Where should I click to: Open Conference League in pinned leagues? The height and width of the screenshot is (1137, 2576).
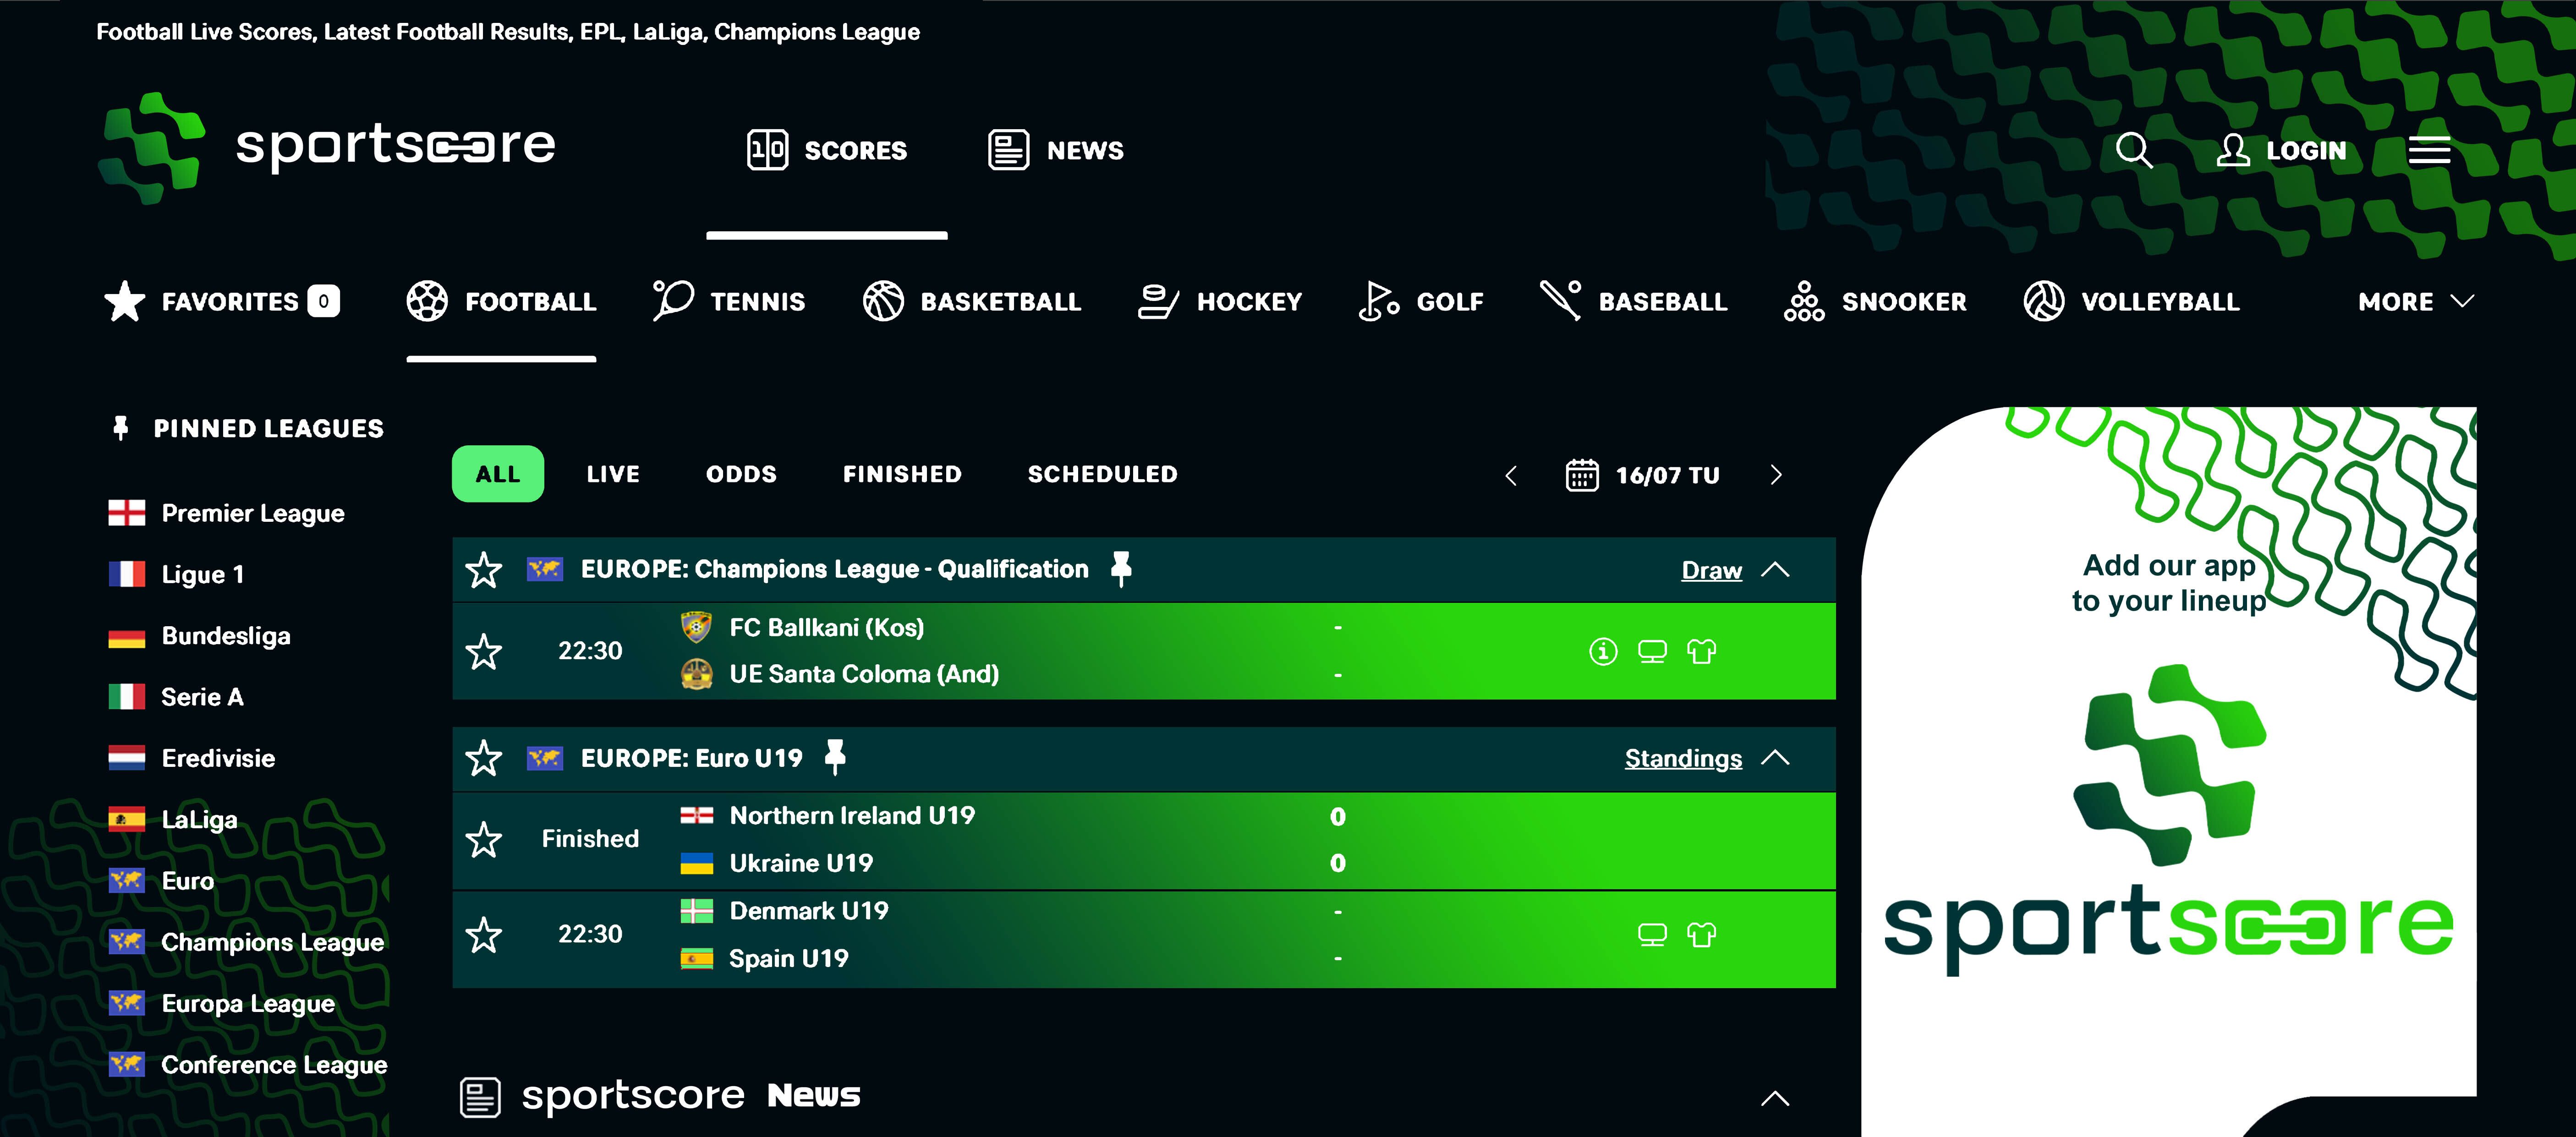[247, 1065]
